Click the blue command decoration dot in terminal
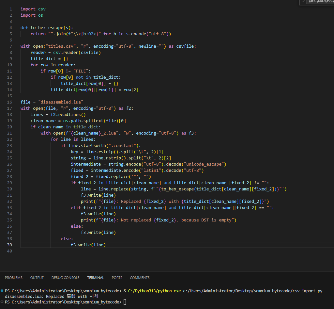 pyautogui.click(x=2, y=291)
